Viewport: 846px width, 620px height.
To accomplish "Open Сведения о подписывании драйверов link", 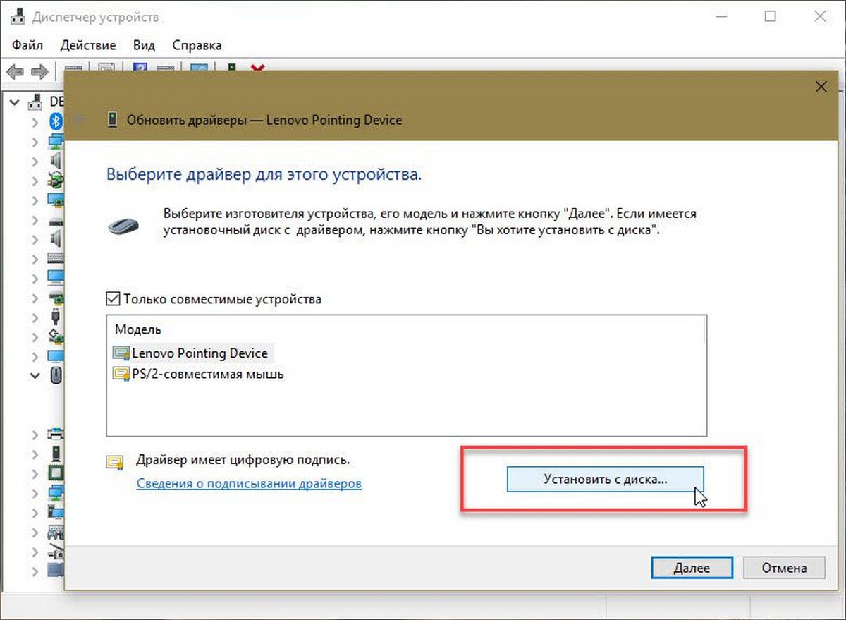I will point(249,484).
